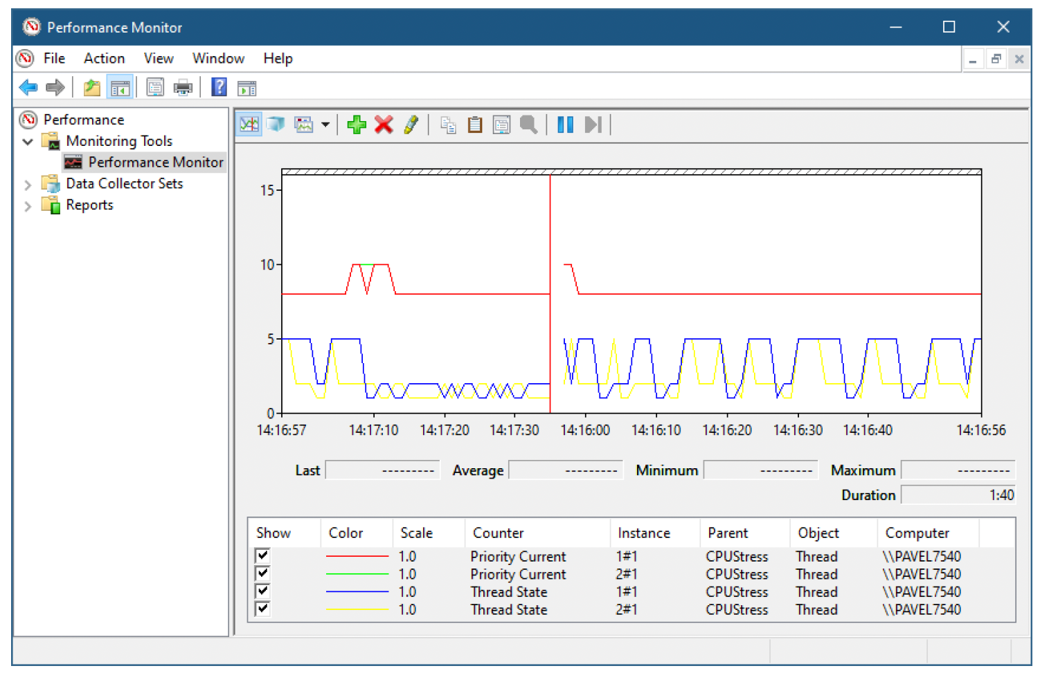Open the graph type dropdown arrow
1040x675 pixels.
325,124
